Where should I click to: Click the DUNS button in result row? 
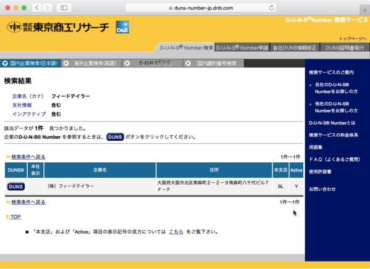tap(16, 186)
